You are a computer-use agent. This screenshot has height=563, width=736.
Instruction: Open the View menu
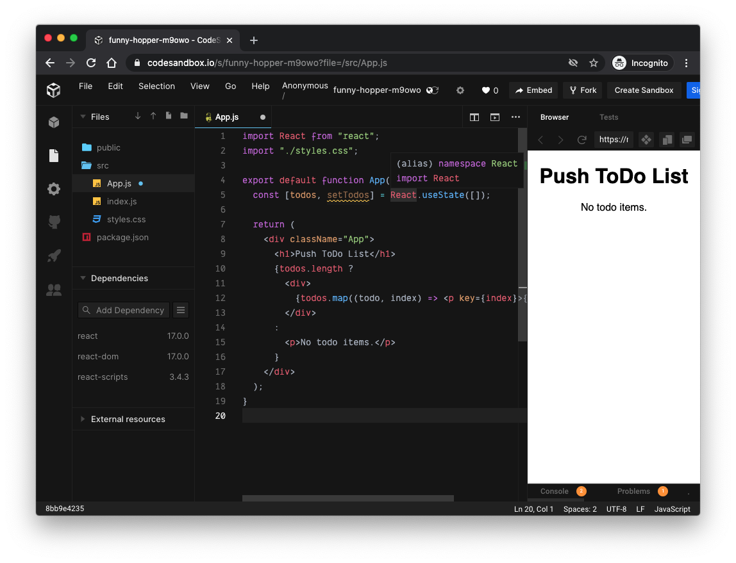pos(199,86)
